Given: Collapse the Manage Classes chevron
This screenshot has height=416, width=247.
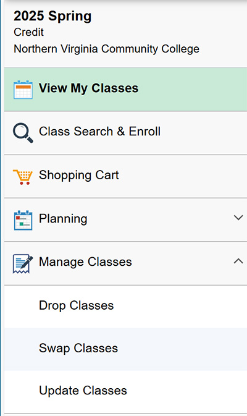Looking at the screenshot, I should [x=238, y=261].
